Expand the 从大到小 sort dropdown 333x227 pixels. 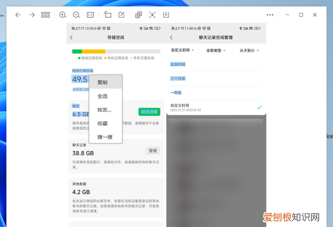click(249, 50)
